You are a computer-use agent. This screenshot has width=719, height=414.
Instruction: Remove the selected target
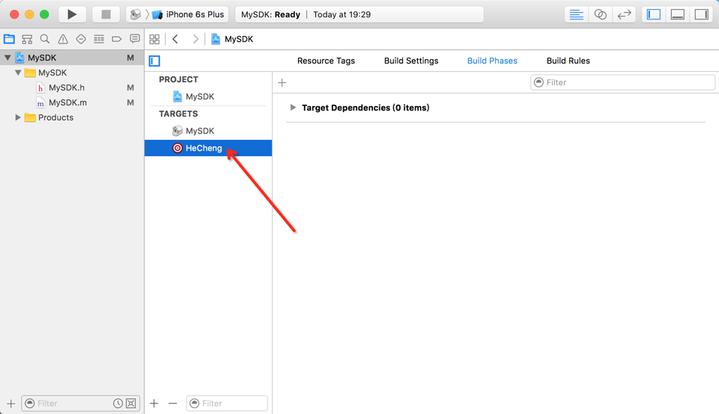click(172, 404)
